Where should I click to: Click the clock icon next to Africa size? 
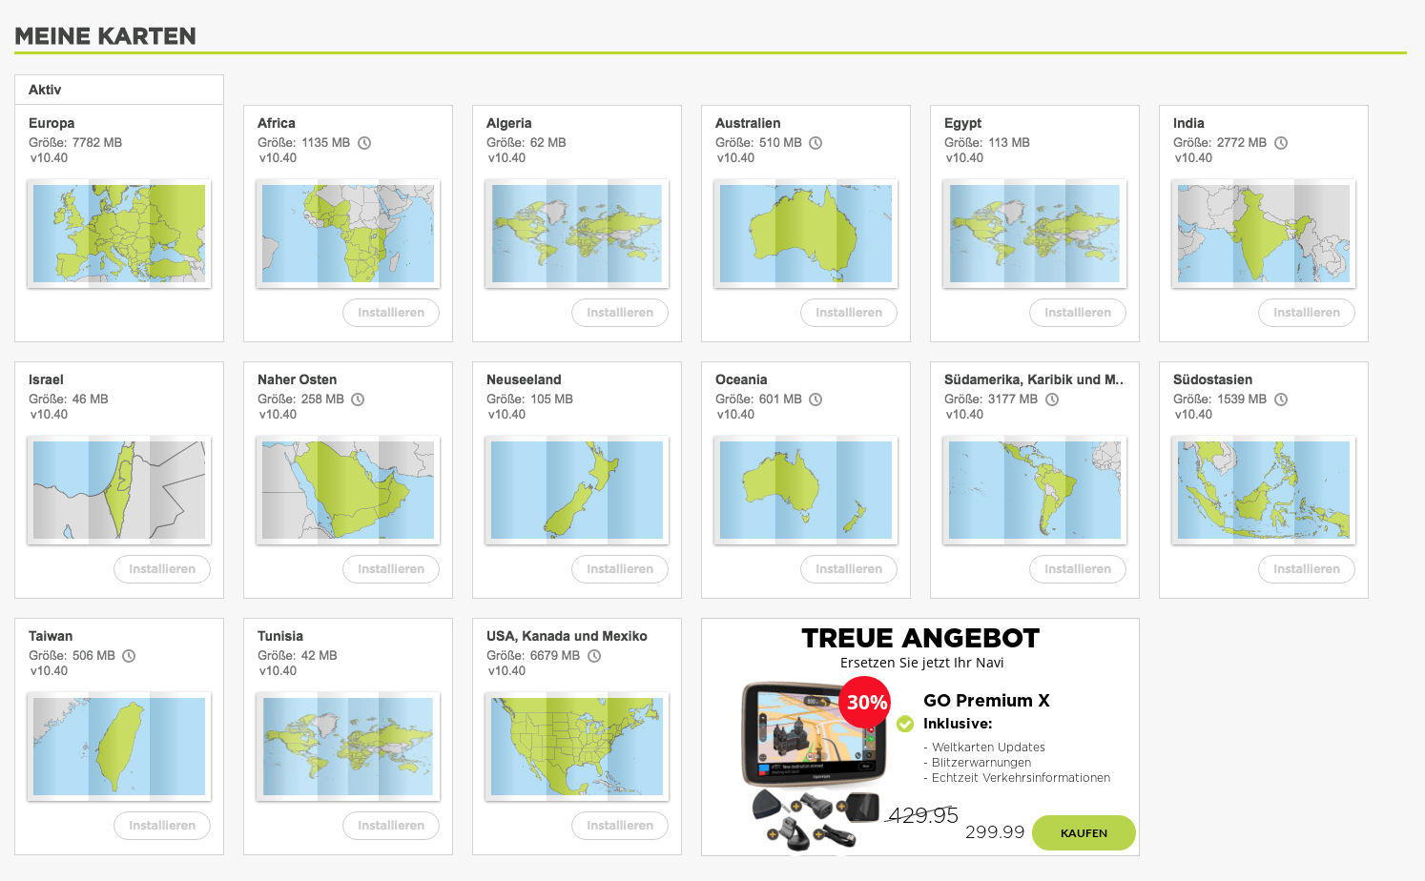pyautogui.click(x=364, y=143)
